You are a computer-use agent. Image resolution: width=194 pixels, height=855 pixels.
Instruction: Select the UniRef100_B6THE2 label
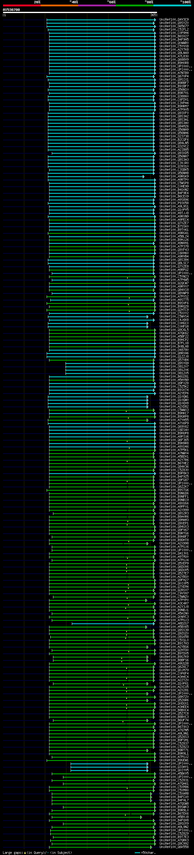click(x=174, y=463)
